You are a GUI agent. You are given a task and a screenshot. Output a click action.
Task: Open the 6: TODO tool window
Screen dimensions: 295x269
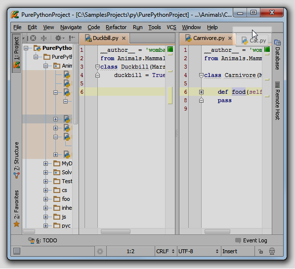42,240
